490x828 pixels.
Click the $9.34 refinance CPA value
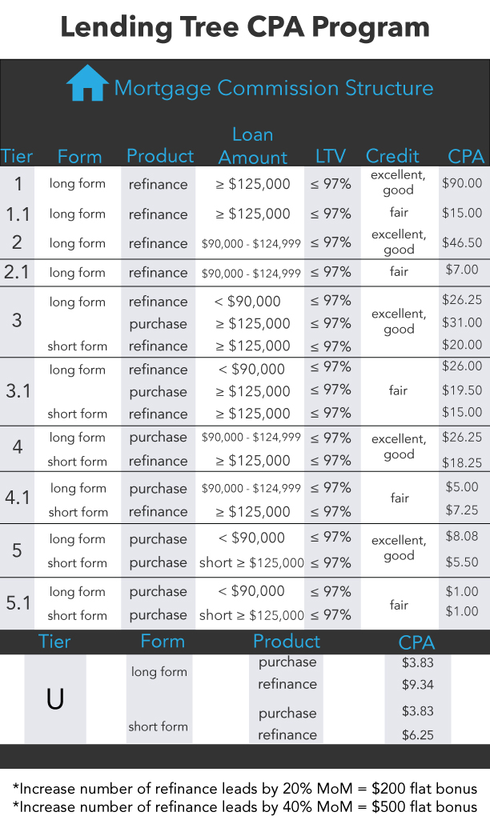tap(416, 685)
